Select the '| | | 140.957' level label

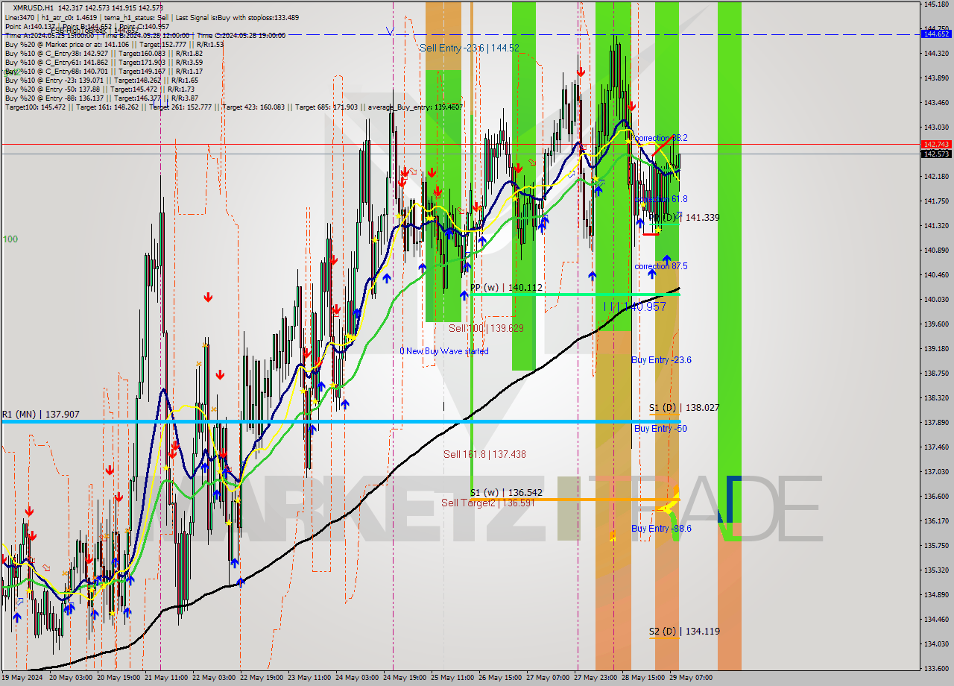(x=634, y=306)
